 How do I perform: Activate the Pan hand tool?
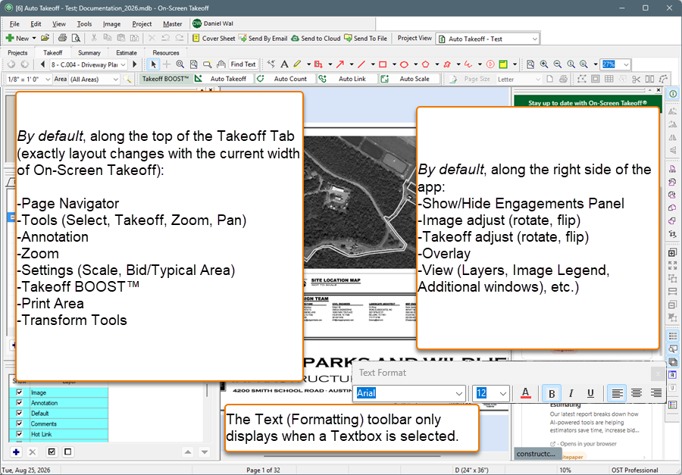click(x=221, y=64)
